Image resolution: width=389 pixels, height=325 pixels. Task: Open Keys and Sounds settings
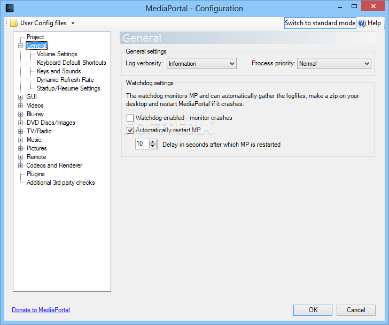point(59,71)
